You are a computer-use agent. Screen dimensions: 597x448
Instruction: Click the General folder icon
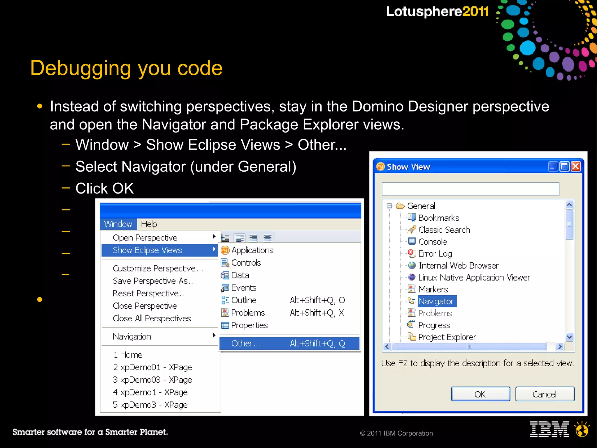(401, 206)
